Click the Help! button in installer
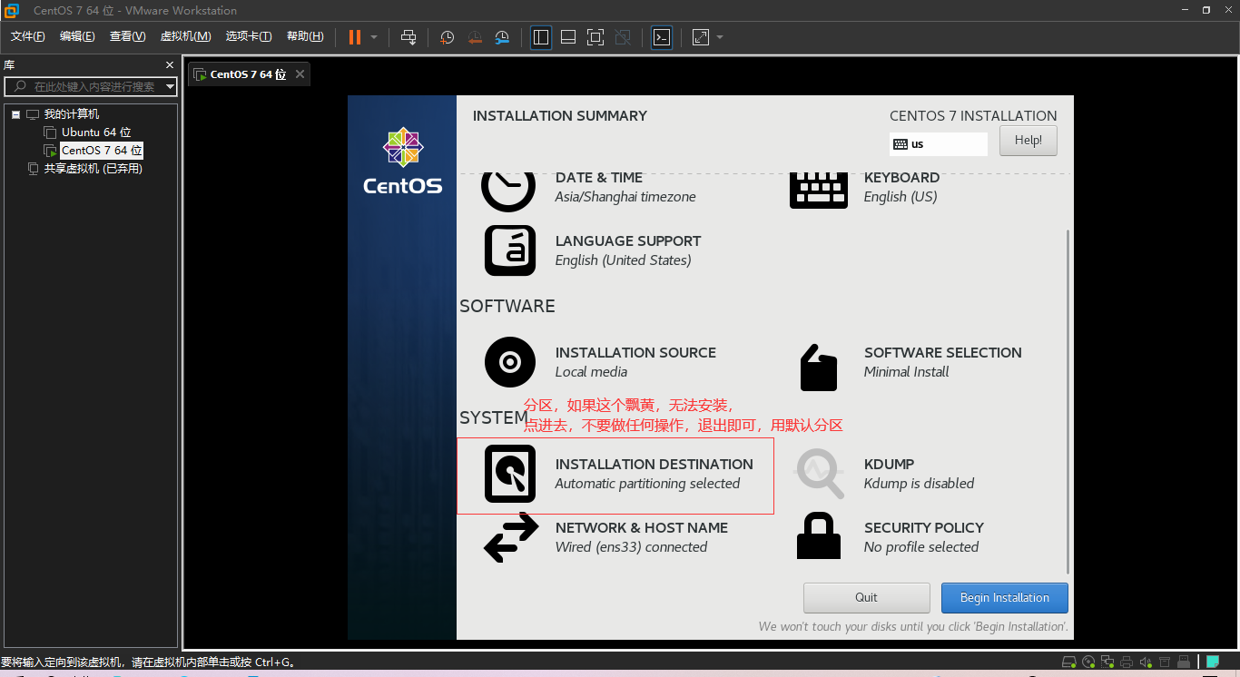 coord(1028,141)
